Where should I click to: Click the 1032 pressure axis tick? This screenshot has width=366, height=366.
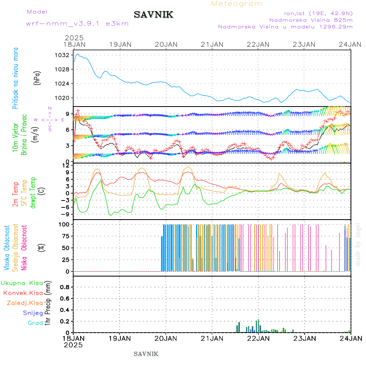63,55
